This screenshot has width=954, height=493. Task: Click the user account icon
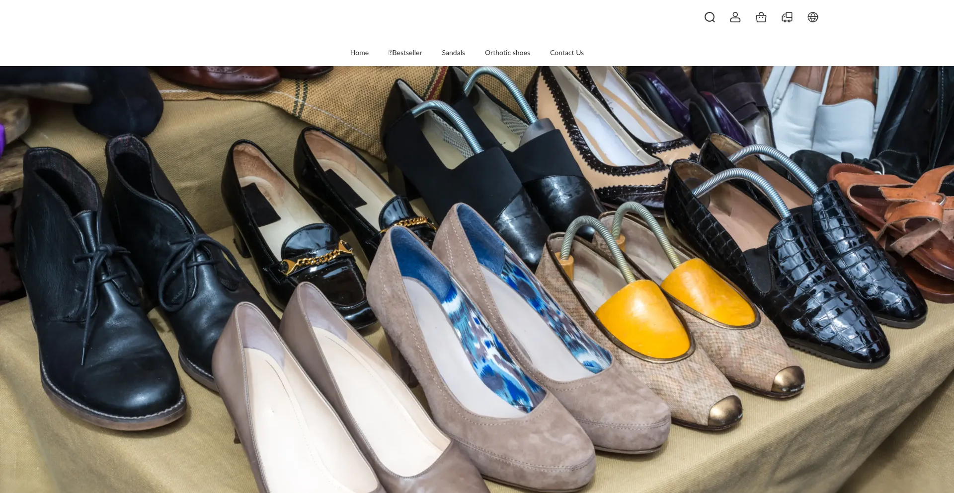click(x=735, y=17)
